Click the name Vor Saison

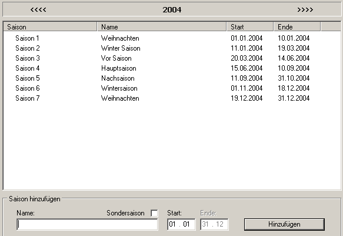116,58
